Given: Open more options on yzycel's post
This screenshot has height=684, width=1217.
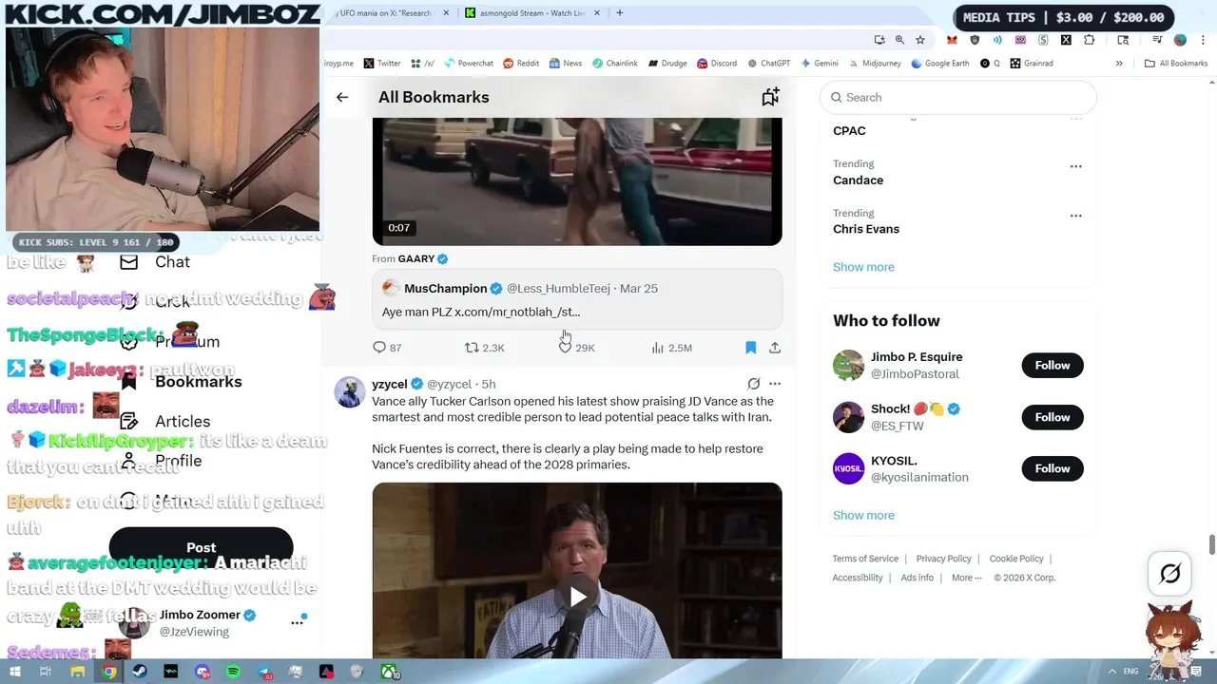Looking at the screenshot, I should click(775, 384).
